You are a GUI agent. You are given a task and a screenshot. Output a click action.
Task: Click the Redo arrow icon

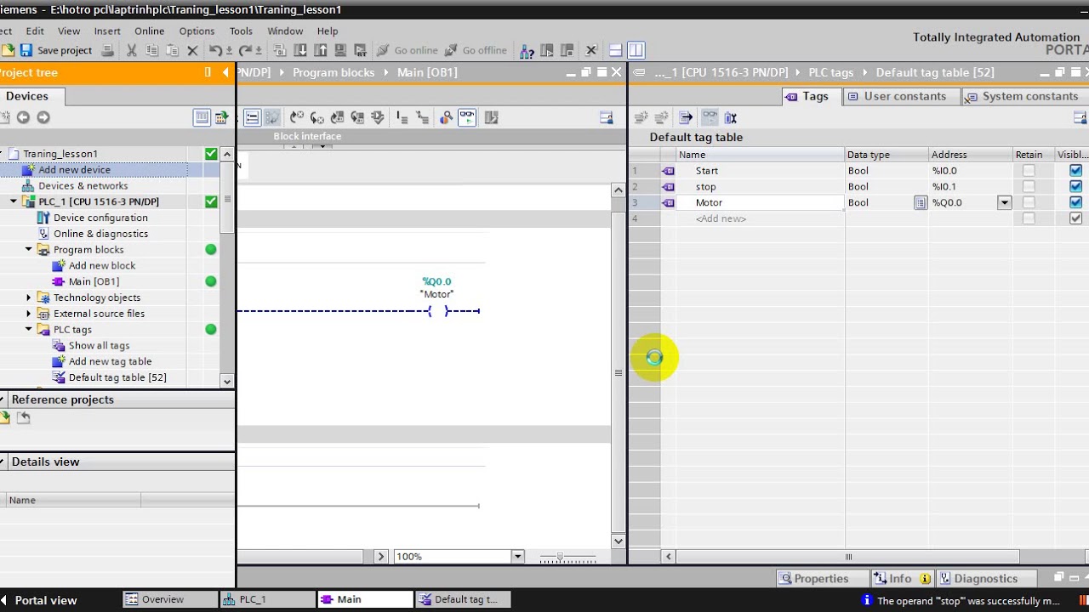244,50
